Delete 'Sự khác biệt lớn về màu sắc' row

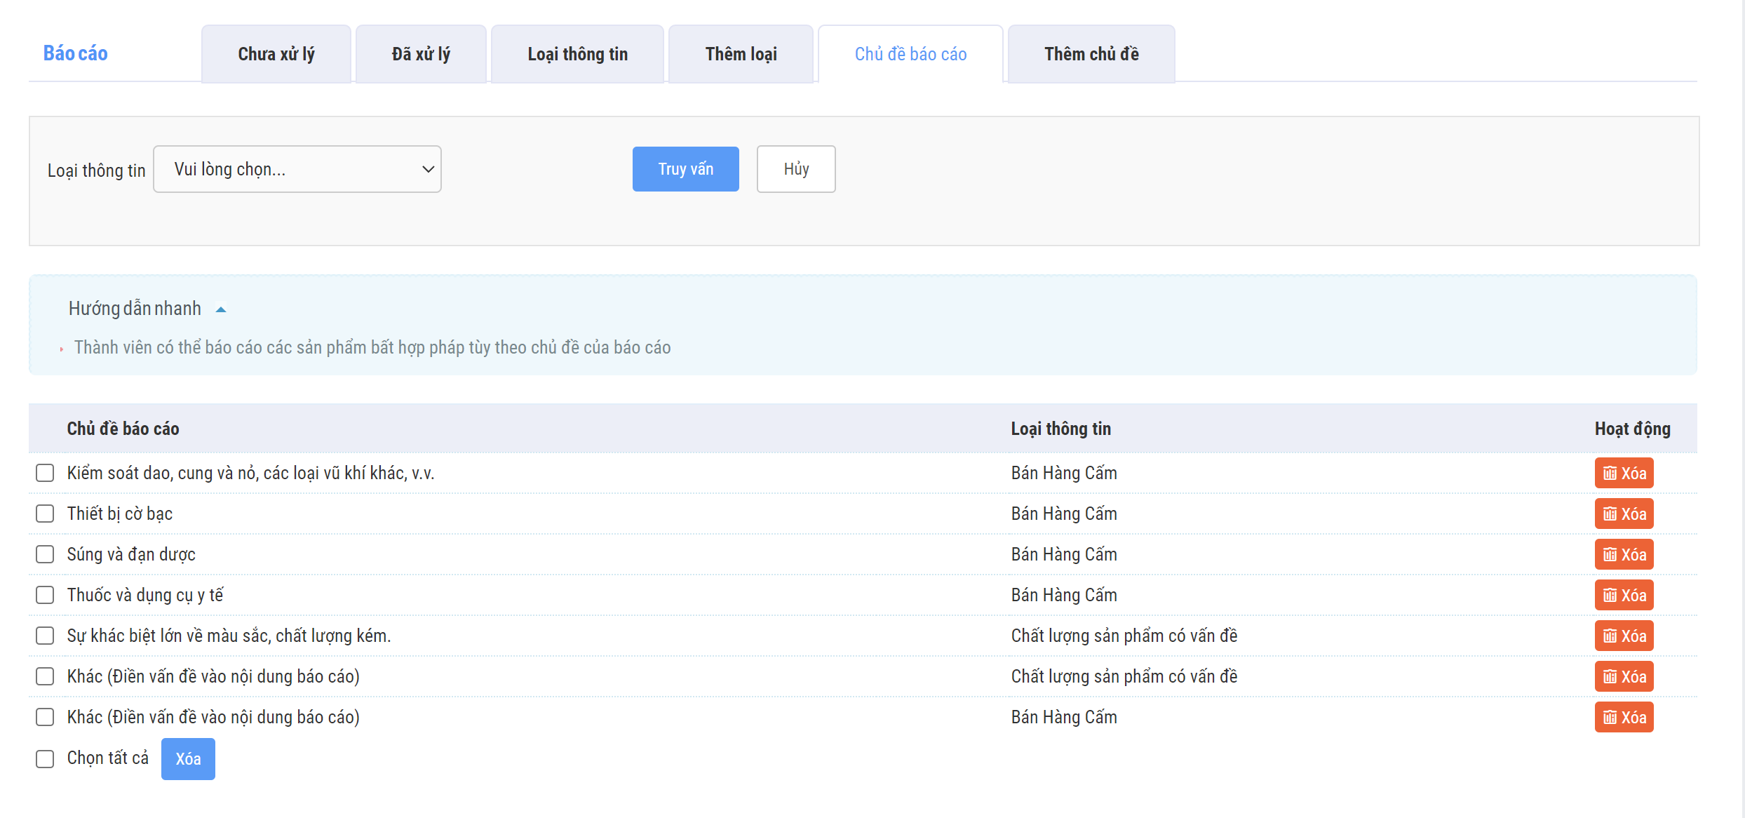(x=1624, y=636)
